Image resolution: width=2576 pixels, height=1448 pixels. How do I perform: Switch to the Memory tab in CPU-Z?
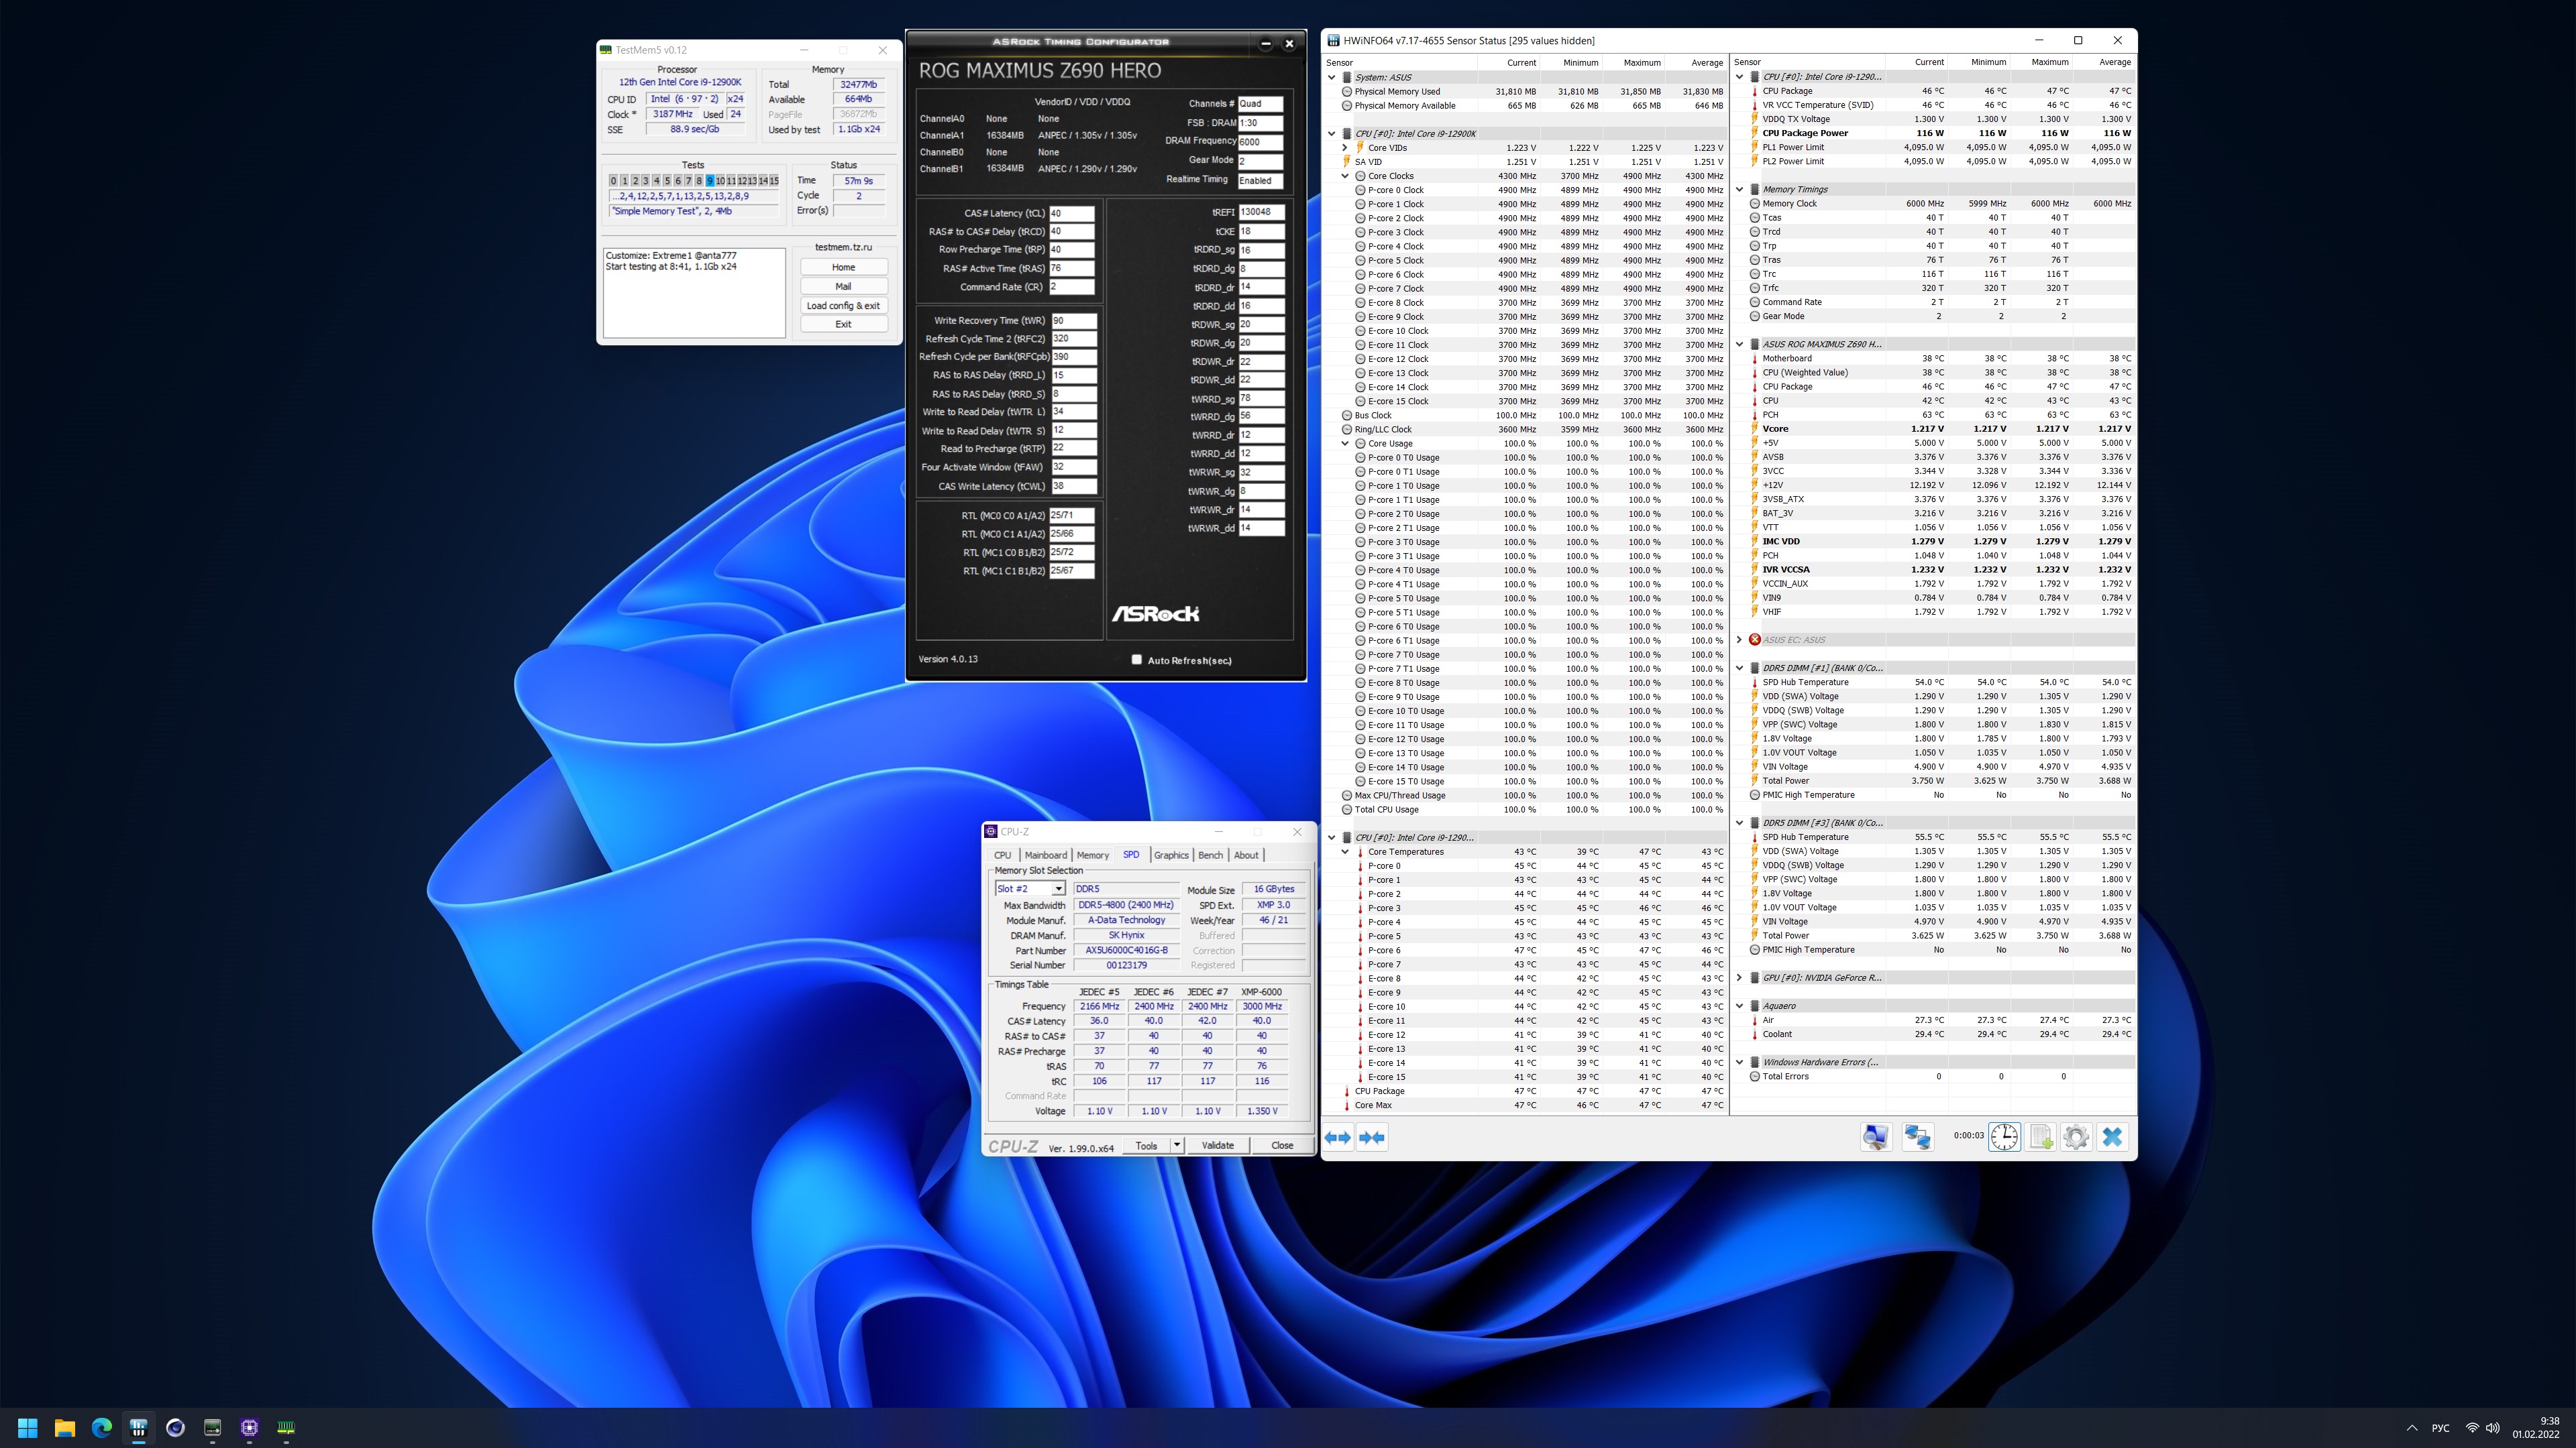click(1092, 855)
